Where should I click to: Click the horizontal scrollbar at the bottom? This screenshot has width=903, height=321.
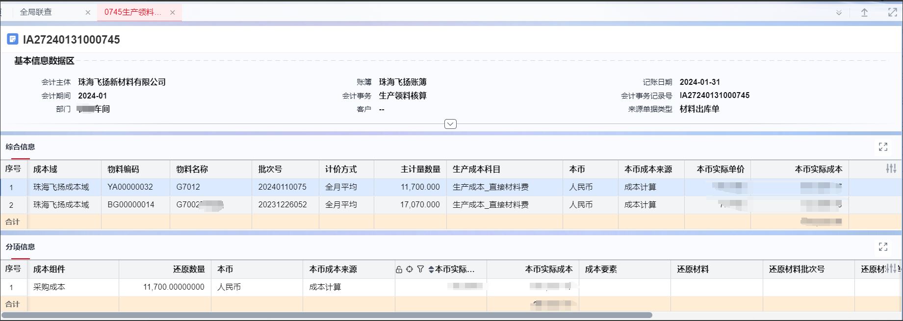tap(326, 315)
